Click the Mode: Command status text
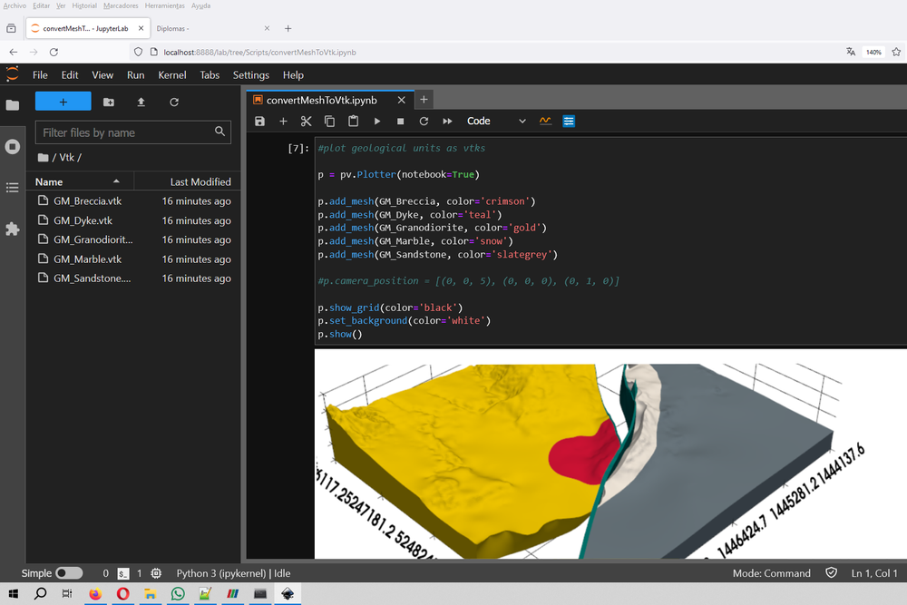This screenshot has height=605, width=907. [771, 573]
